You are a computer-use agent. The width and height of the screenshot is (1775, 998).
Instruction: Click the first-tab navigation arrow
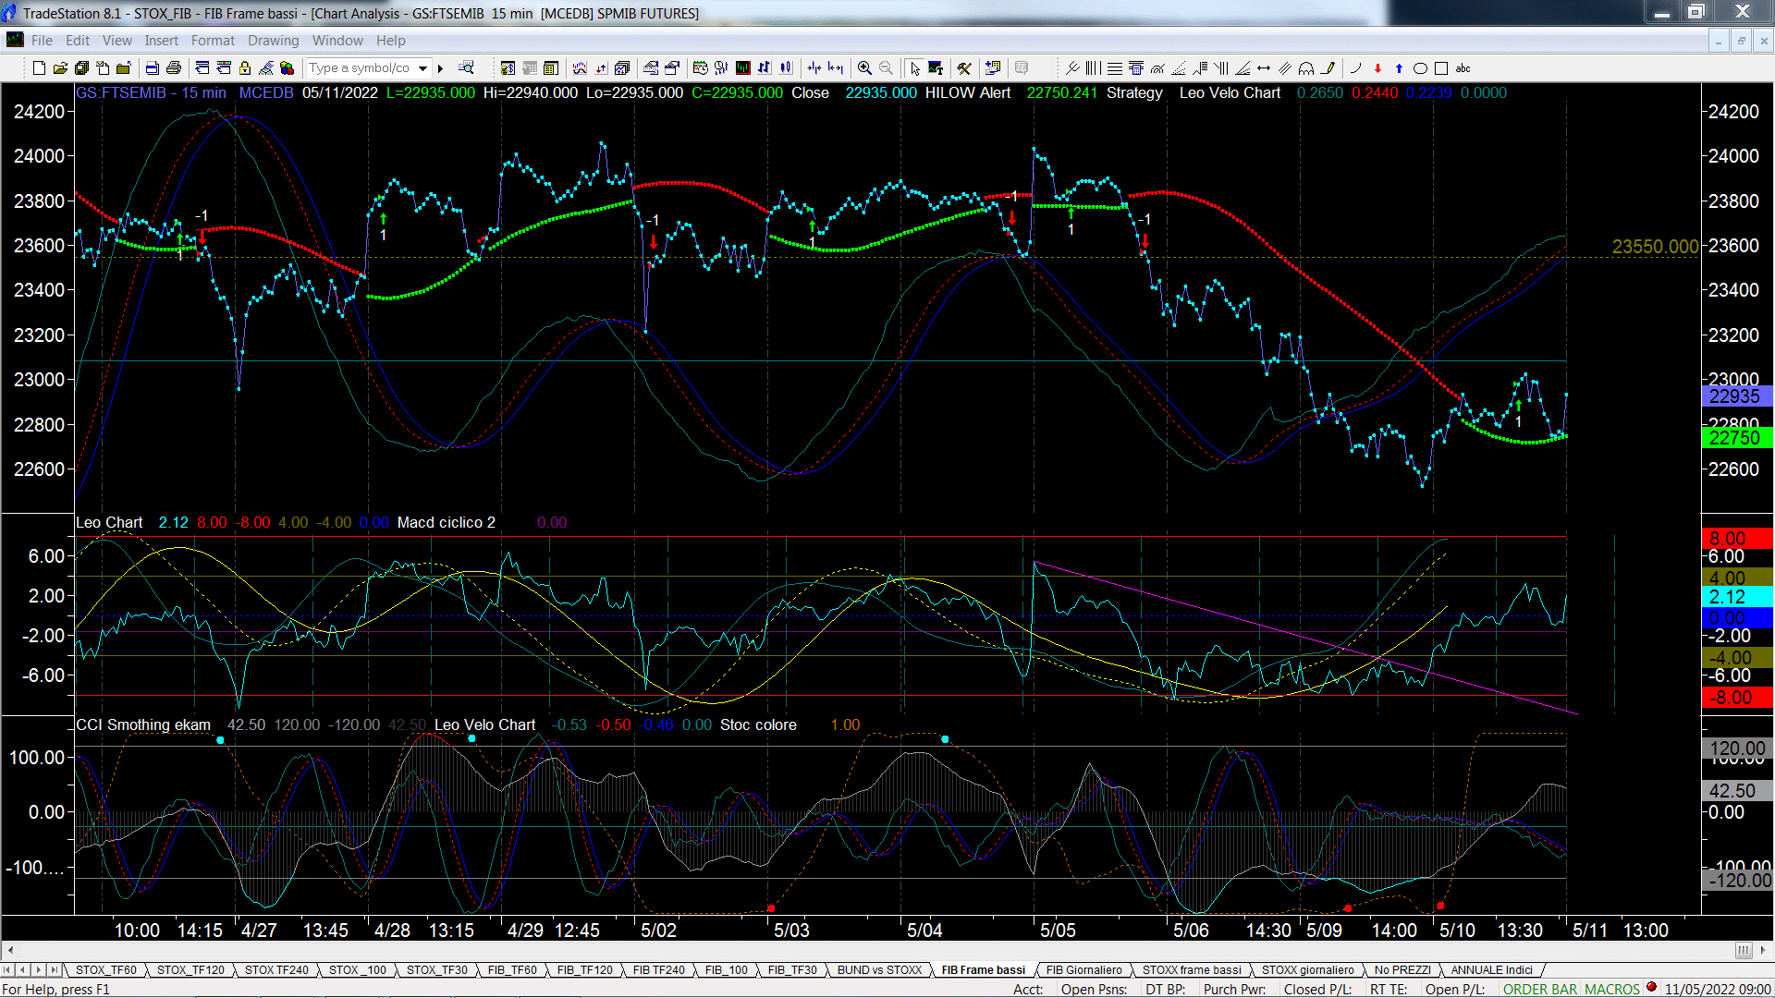pos(8,970)
